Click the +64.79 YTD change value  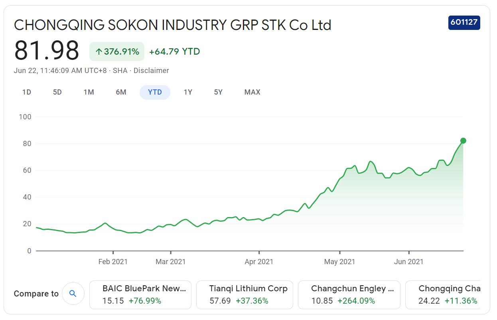pyautogui.click(x=174, y=51)
